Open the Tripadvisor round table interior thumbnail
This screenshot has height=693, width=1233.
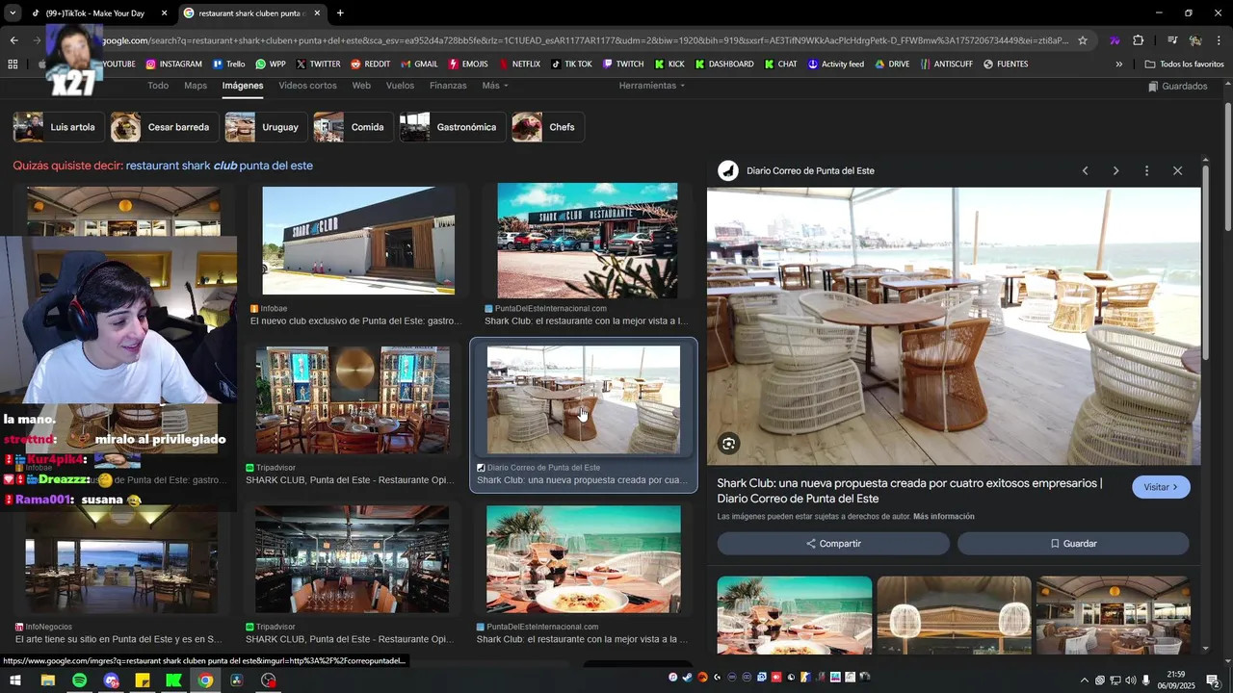coord(353,400)
